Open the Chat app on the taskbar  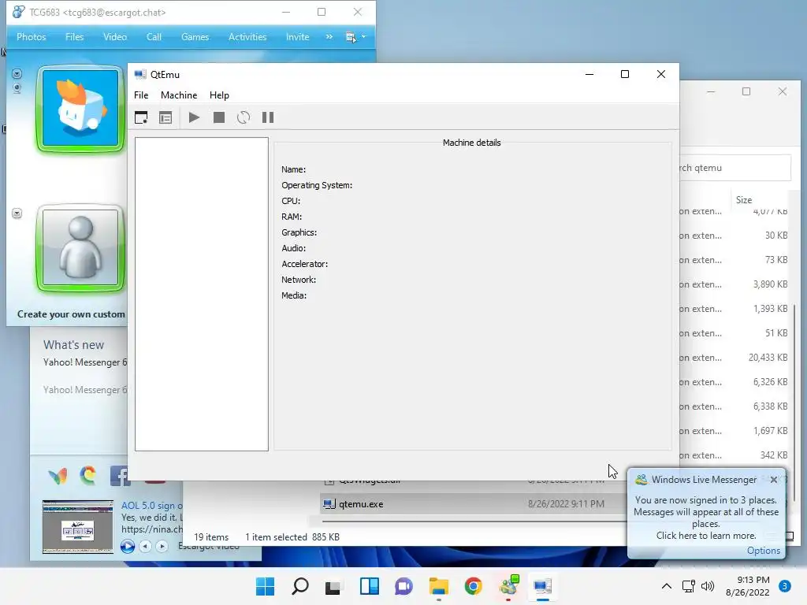(404, 586)
